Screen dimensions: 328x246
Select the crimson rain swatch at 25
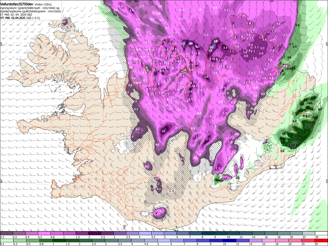[x=308, y=241]
